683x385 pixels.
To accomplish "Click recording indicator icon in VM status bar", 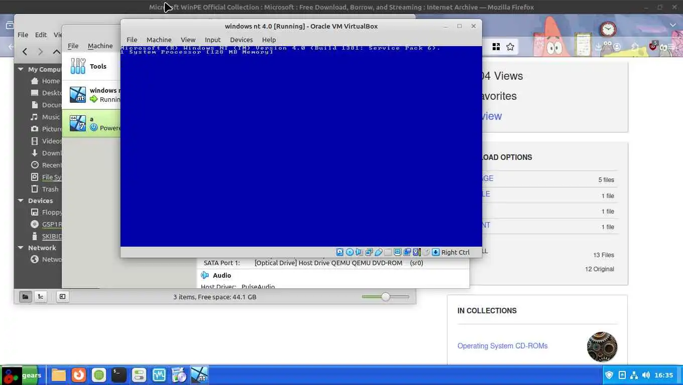I will pos(407,252).
